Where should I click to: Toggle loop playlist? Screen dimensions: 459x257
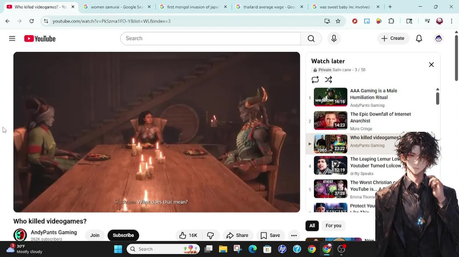tap(315, 80)
